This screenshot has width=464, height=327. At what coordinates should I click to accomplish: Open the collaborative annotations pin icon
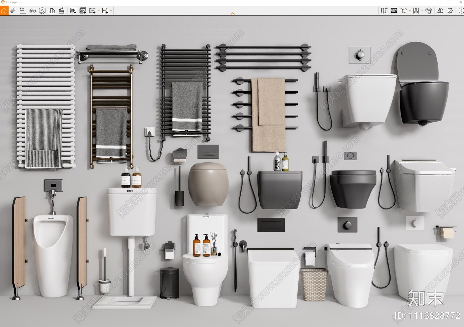coord(13,11)
